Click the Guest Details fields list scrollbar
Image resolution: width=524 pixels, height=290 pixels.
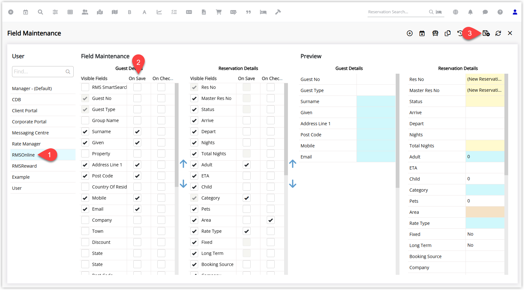pyautogui.click(x=176, y=135)
